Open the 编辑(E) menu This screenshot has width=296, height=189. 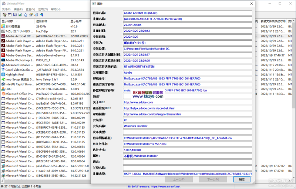point(18,9)
